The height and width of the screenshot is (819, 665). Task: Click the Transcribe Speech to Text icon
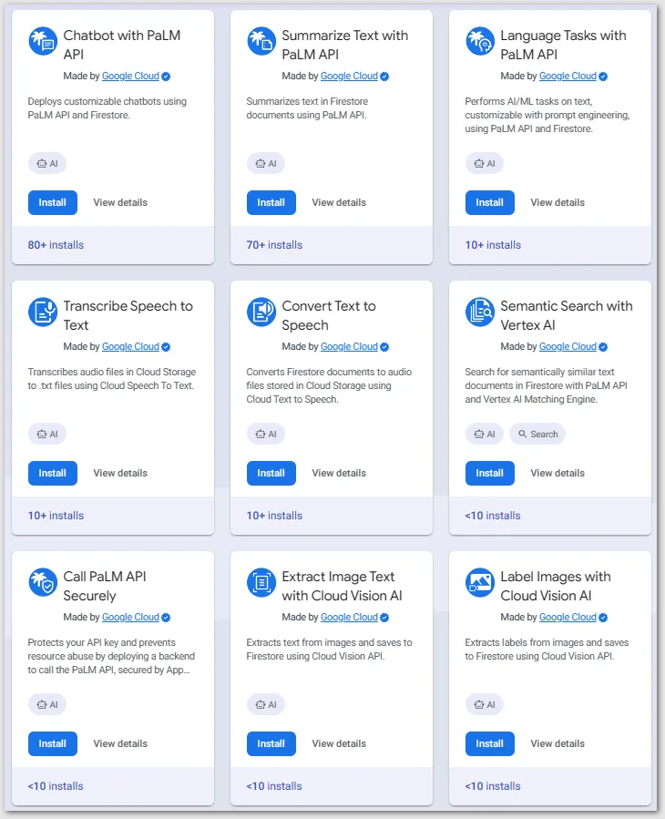43,312
